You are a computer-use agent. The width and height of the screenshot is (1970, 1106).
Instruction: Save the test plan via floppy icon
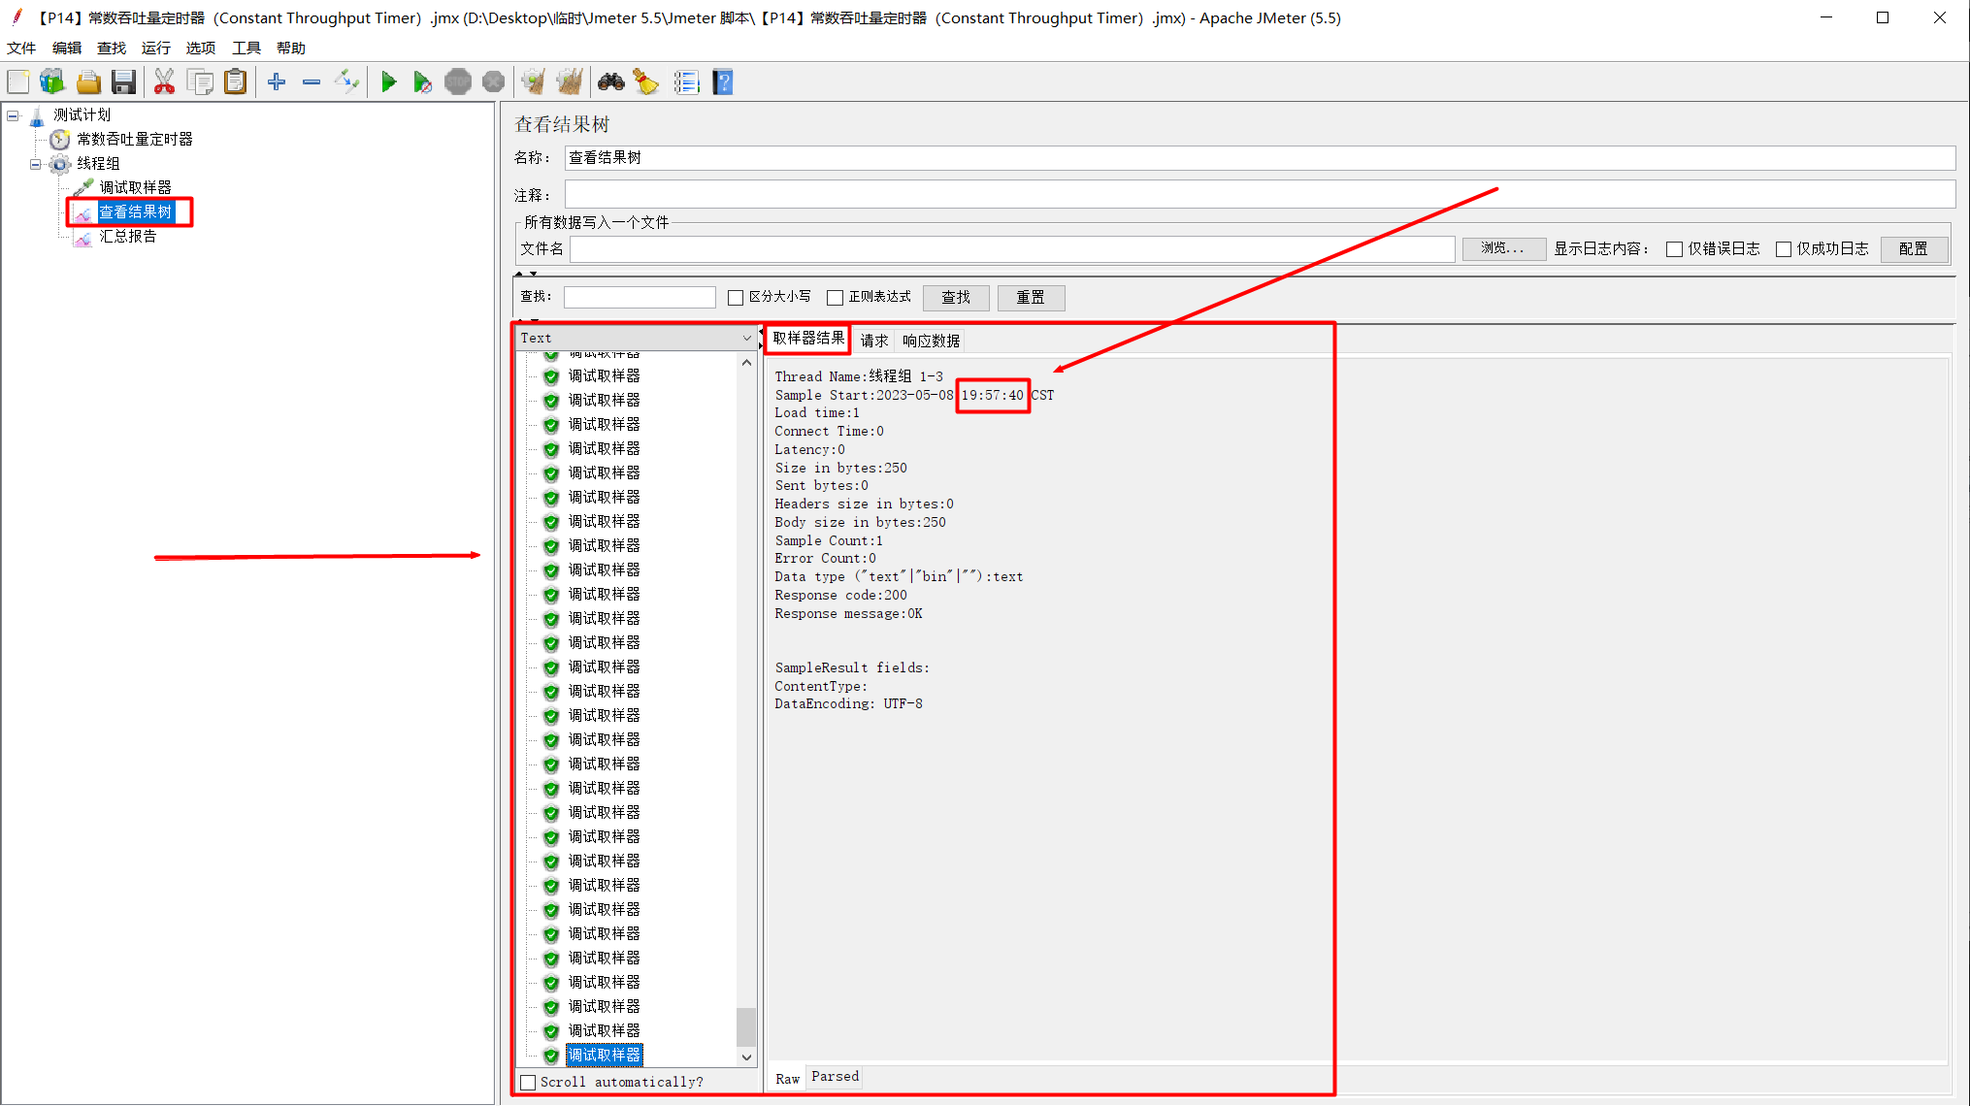(x=123, y=82)
